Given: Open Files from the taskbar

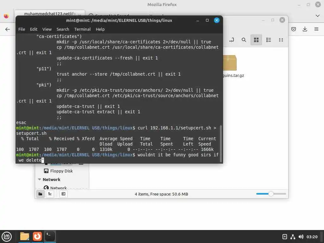Looking at the screenshot, I should click(25, 236).
